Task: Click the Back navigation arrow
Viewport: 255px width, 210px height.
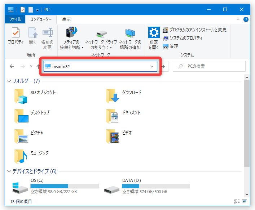Action: pos(12,66)
